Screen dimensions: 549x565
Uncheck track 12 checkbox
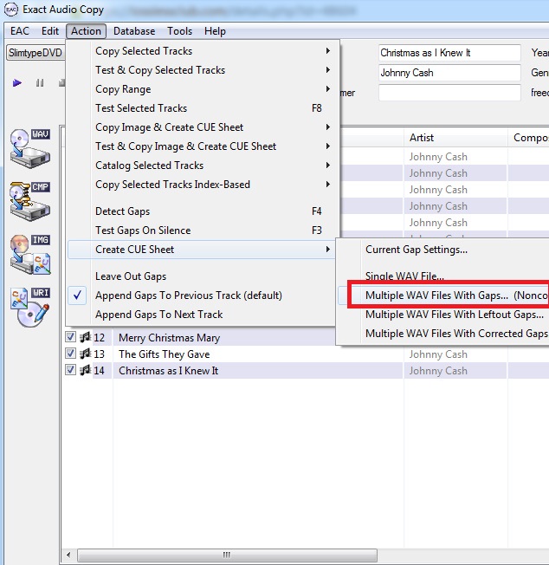[70, 337]
